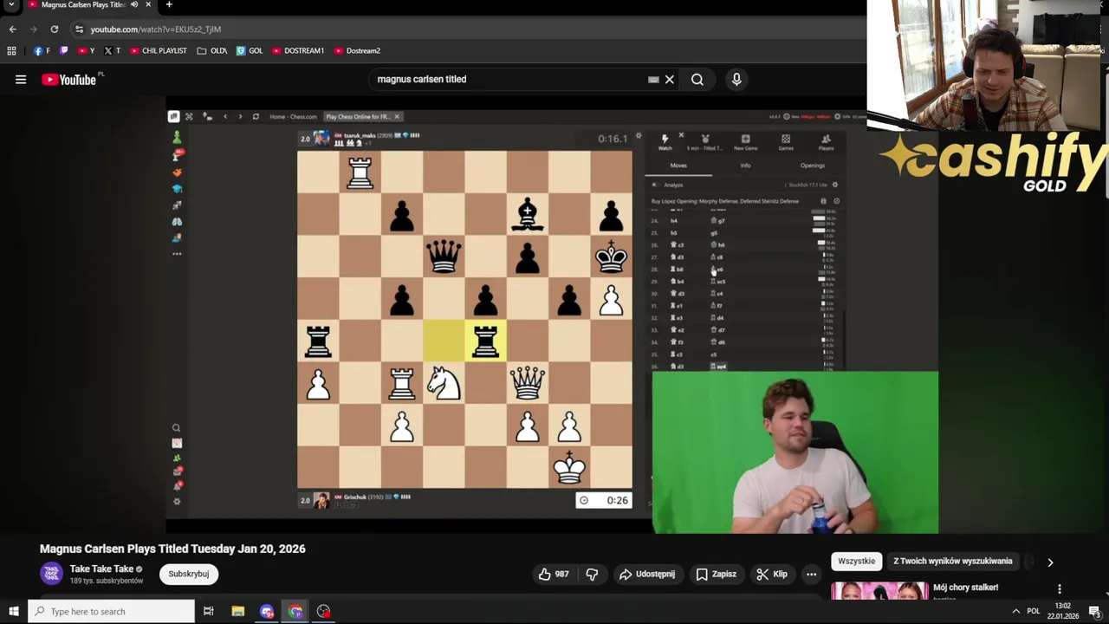Expand the OLD\ bookmarks folder
This screenshot has height=624, width=1109.
pyautogui.click(x=212, y=51)
